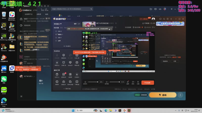Viewport: 202px width, 113px height.
Task: Open the 录制 recording dropdown icon
Action: [x=133, y=83]
